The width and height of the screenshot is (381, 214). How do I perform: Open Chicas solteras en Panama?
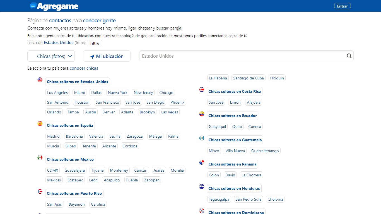pos(232,164)
